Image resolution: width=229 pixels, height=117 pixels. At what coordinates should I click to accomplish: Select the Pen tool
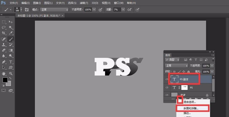click(4, 62)
